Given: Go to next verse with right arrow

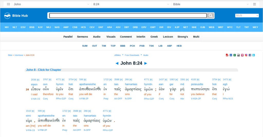Looking at the screenshot, I should pyautogui.click(x=146, y=63).
